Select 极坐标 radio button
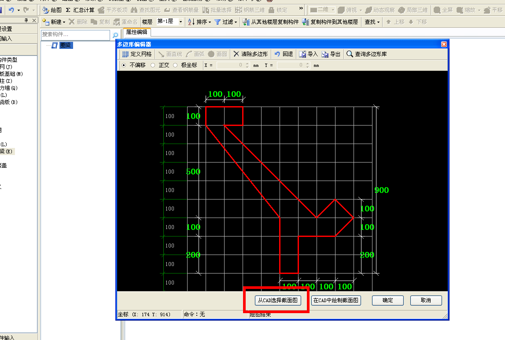 pos(175,65)
